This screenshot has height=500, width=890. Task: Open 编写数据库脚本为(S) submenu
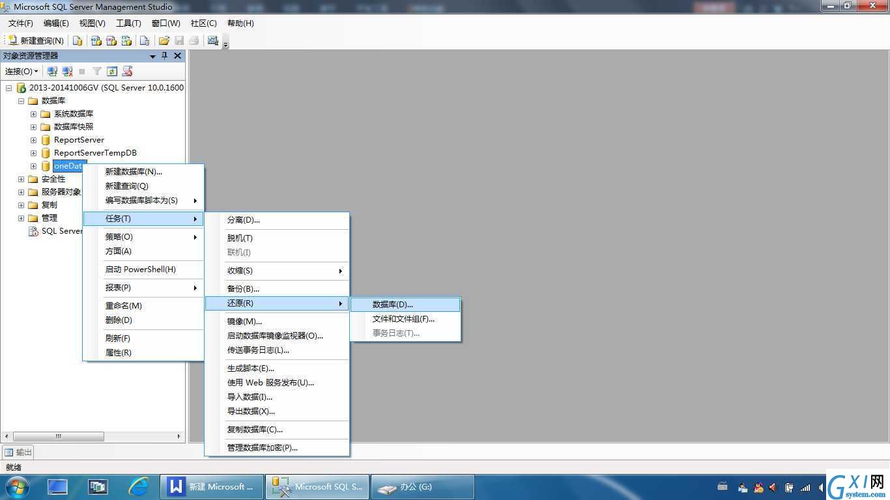point(143,201)
